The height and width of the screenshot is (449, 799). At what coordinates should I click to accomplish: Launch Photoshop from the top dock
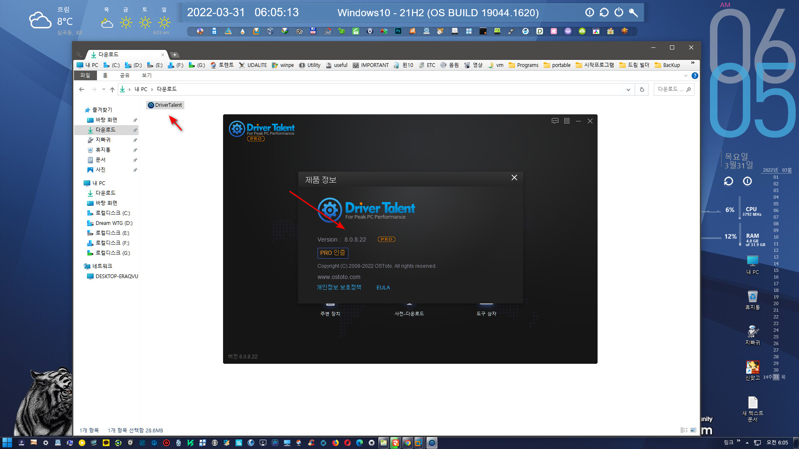[x=398, y=31]
